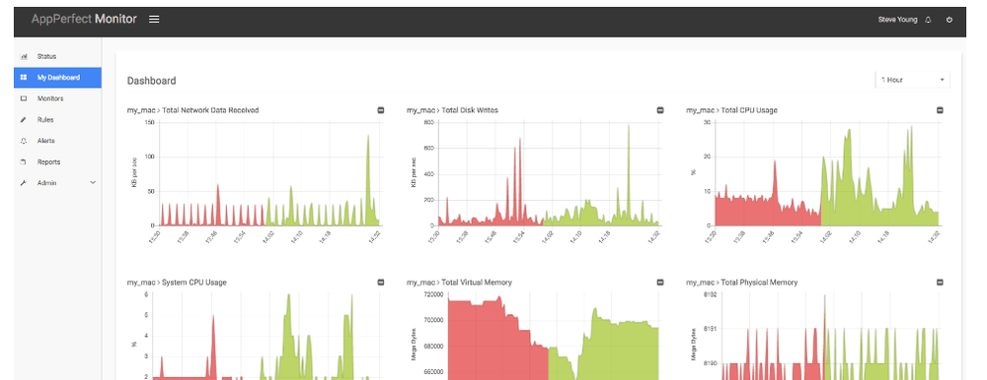The height and width of the screenshot is (380, 987).
Task: Expand the Admin submenu chevron
Action: 93,183
